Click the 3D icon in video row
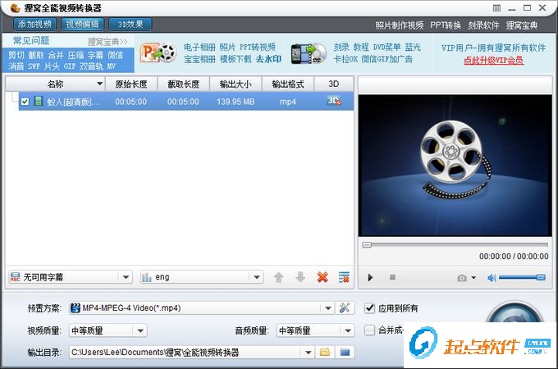This screenshot has height=369, width=558. click(334, 101)
